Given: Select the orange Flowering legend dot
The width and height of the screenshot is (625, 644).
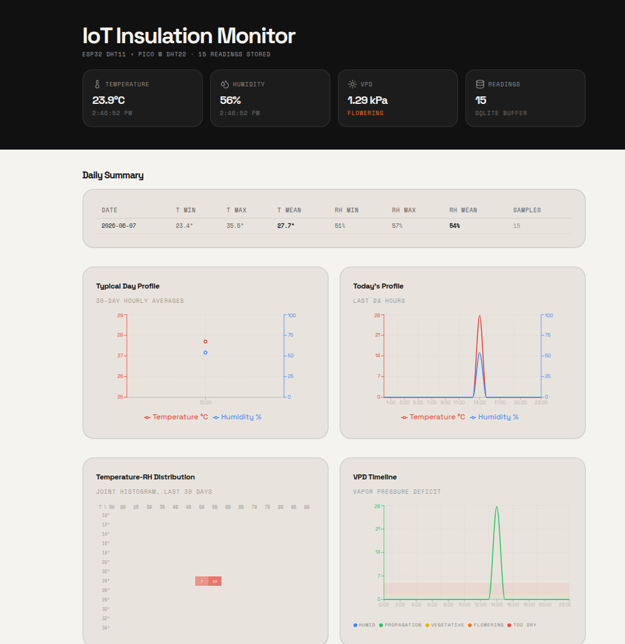Looking at the screenshot, I should [x=470, y=625].
